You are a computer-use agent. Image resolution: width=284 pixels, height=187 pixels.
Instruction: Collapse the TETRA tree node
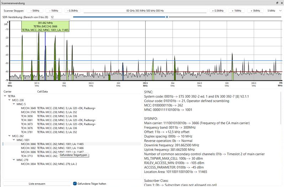click(x=6, y=96)
